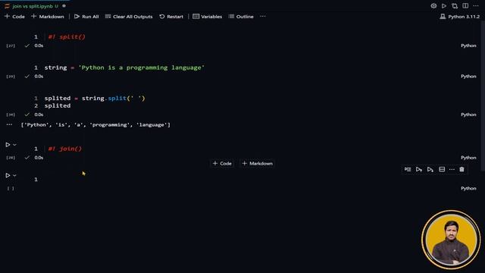Open the Variables panel
485x273 pixels.
(207, 17)
